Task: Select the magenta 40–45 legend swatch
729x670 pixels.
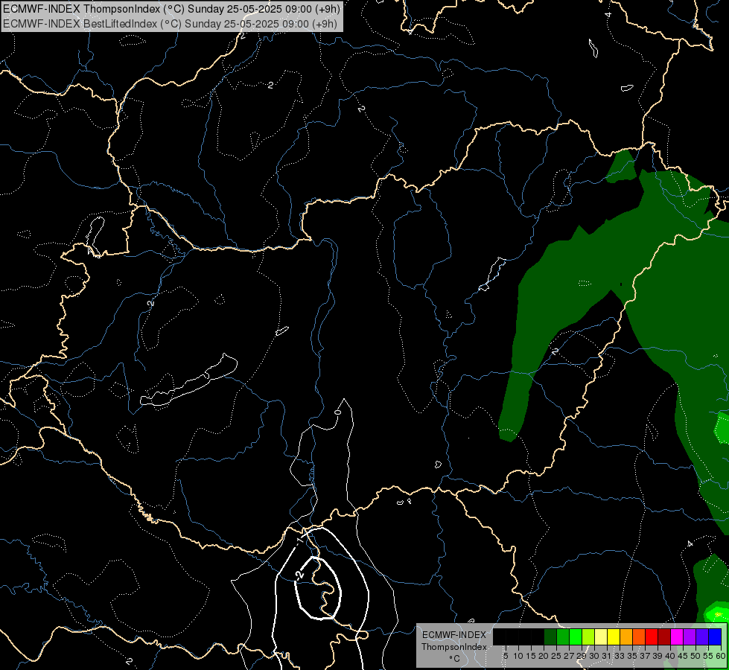Action: (x=677, y=636)
